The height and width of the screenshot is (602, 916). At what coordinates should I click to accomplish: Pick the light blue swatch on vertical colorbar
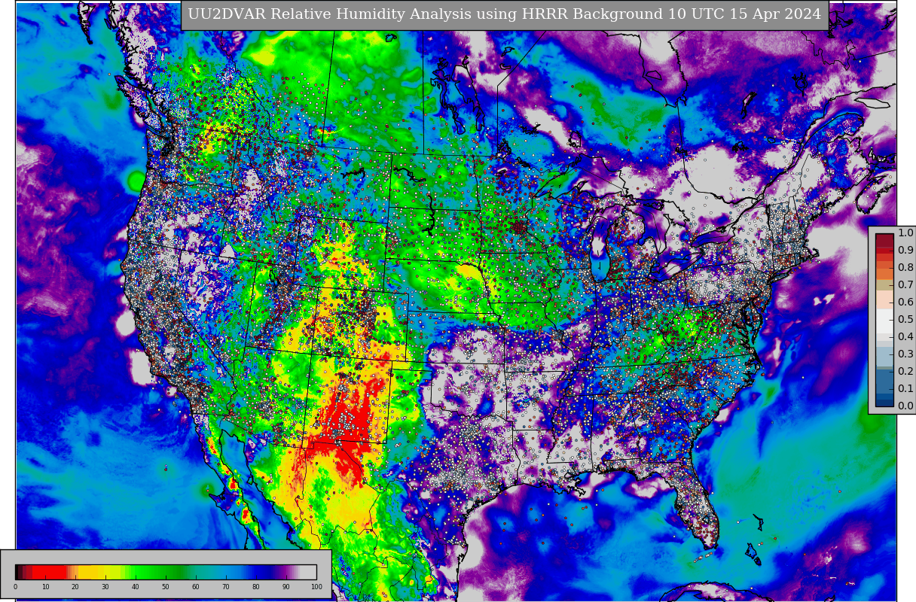884,357
